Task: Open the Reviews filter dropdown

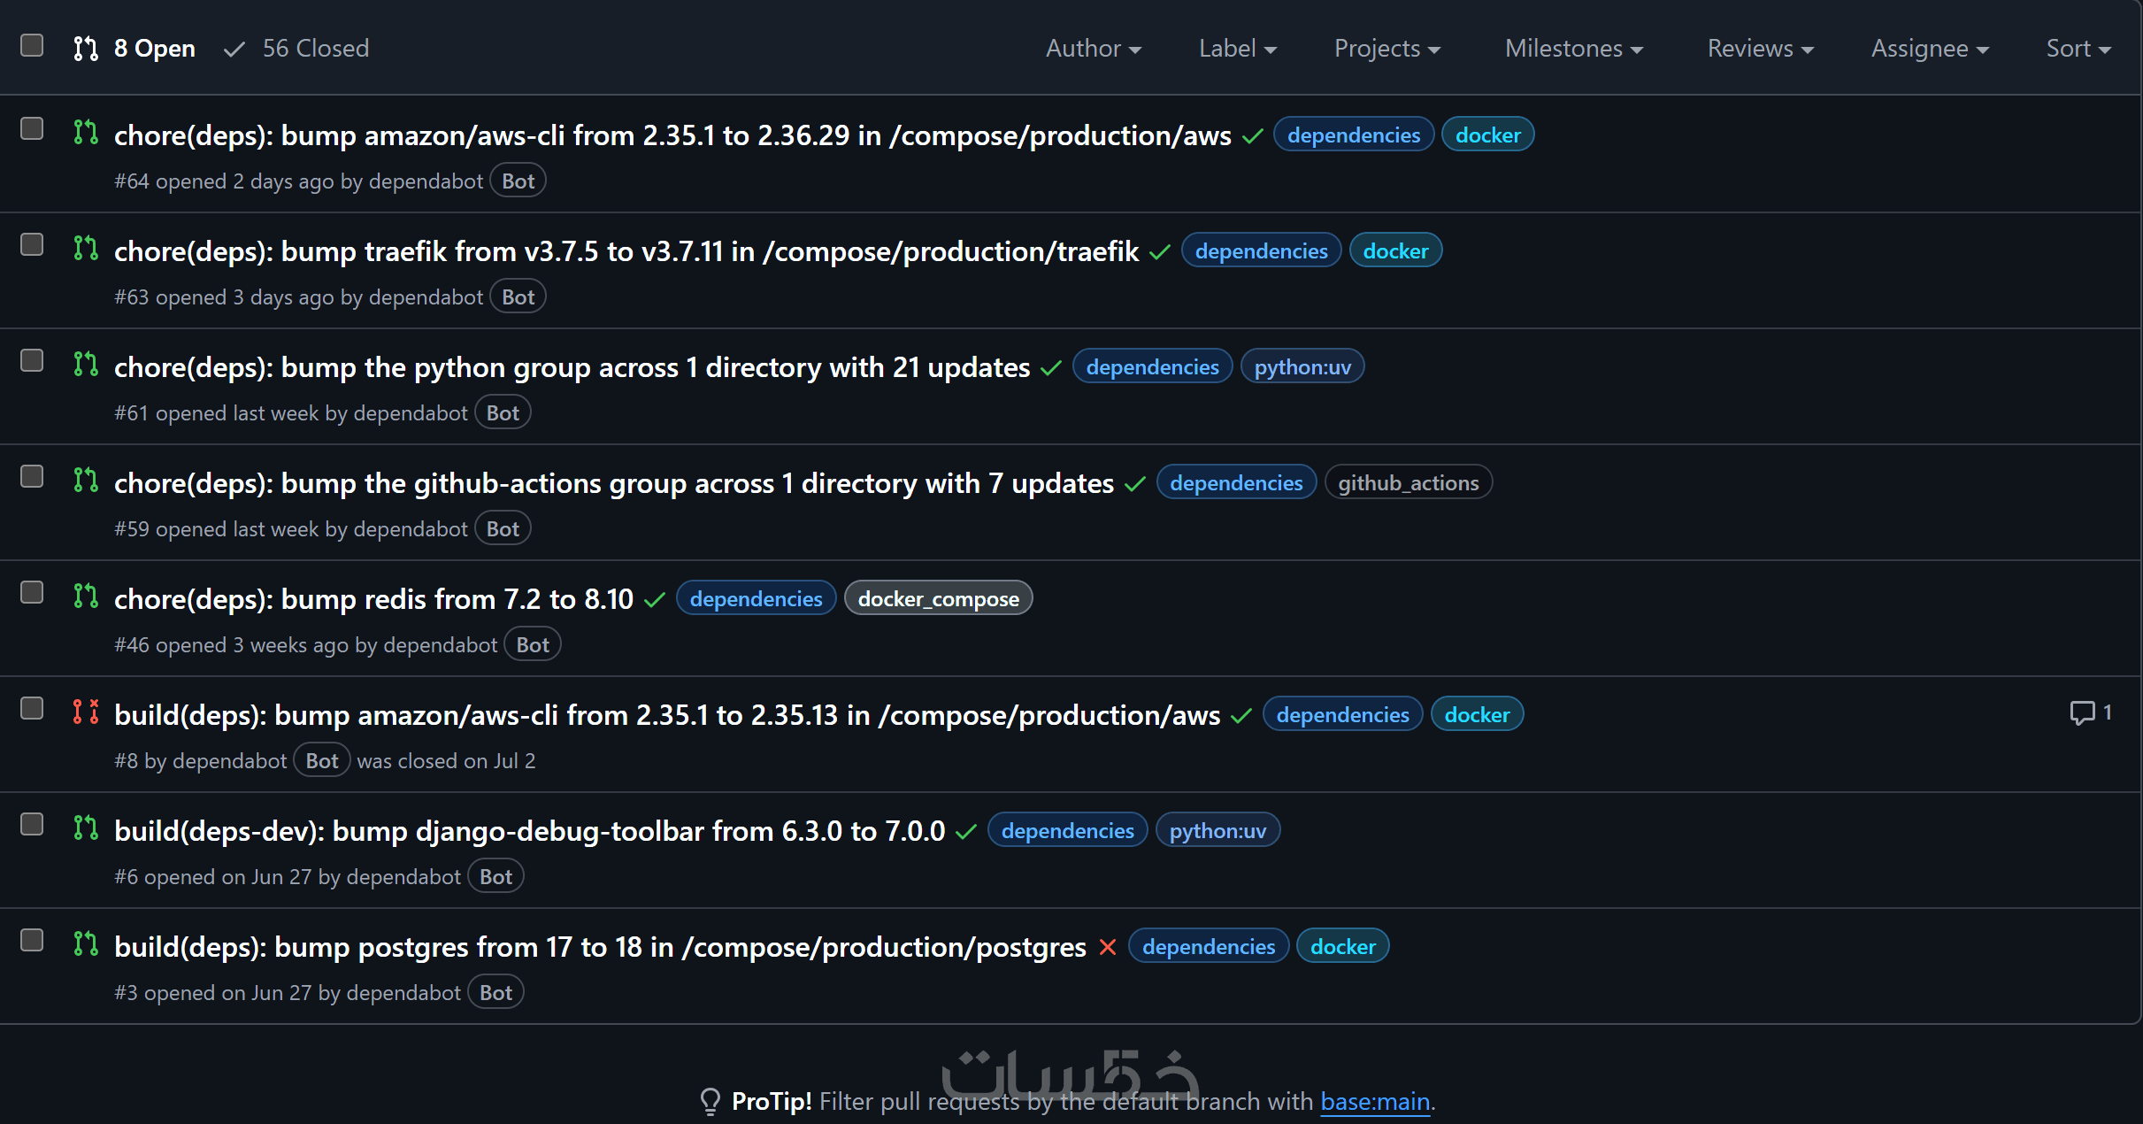Action: 1761,49
